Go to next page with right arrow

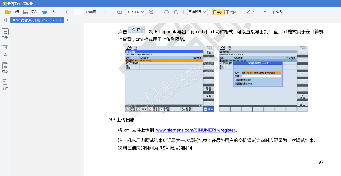pyautogui.click(x=104, y=12)
